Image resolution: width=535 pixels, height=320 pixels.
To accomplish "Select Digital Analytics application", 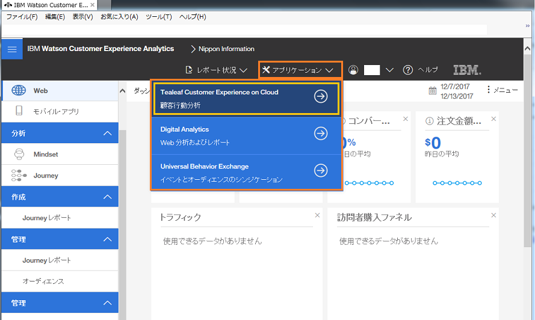I will coord(246,136).
